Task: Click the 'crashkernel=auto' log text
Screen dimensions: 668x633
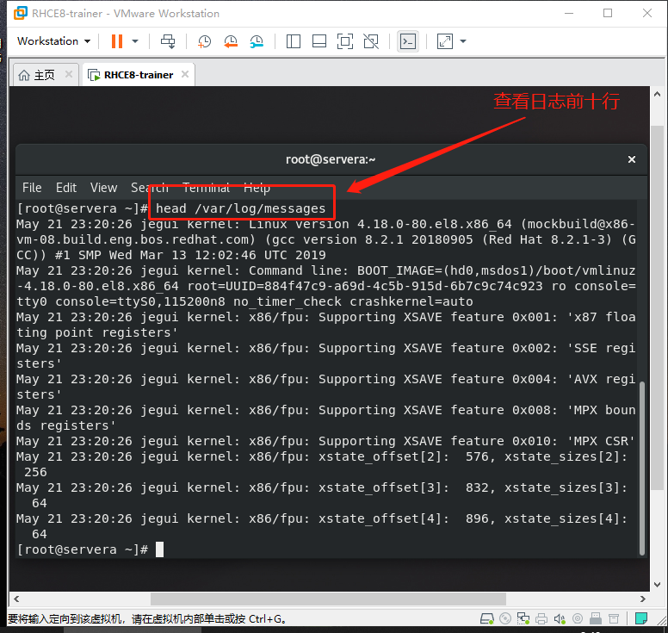Action: pyautogui.click(x=411, y=301)
